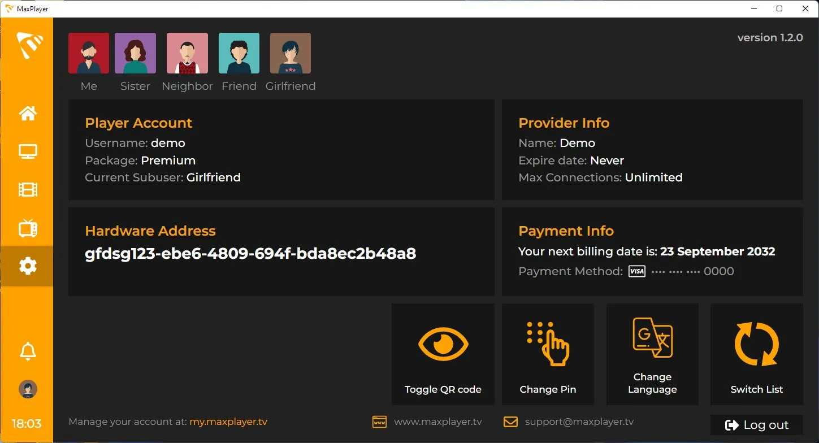The width and height of the screenshot is (819, 443).
Task: Maximize the MaxPlayer window
Action: pos(779,8)
